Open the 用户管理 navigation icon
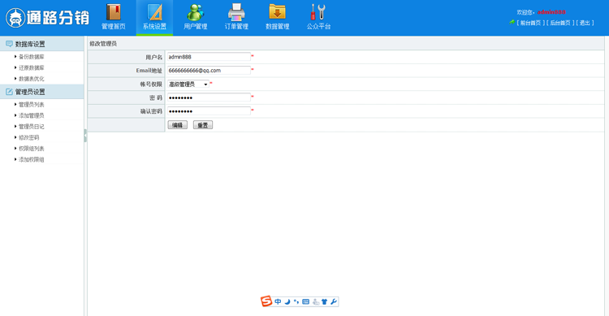 point(196,17)
